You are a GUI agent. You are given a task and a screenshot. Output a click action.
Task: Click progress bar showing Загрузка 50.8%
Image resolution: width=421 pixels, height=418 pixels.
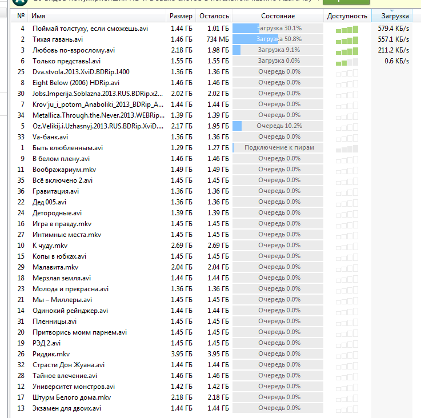[x=278, y=39]
